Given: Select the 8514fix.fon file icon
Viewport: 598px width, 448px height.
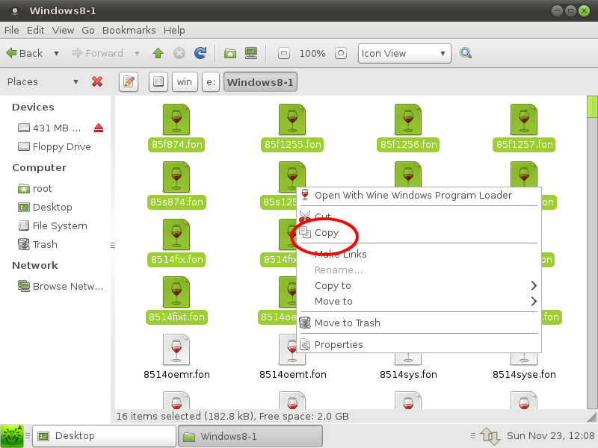Looking at the screenshot, I should pos(176,234).
